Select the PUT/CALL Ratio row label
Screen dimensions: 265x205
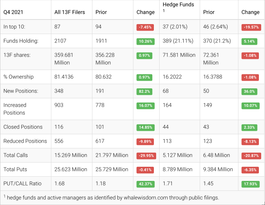[22, 184]
